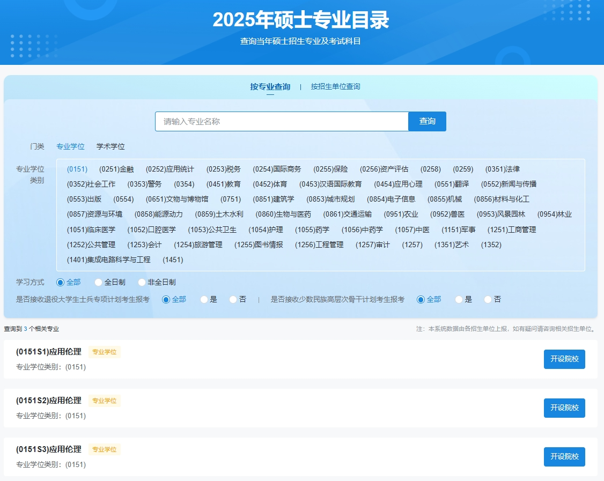The width and height of the screenshot is (604, 481).
Task: Filter by (1251)工商管理 category
Action: pos(511,230)
